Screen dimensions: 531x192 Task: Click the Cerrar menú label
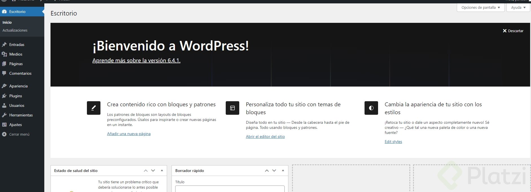[x=19, y=134]
